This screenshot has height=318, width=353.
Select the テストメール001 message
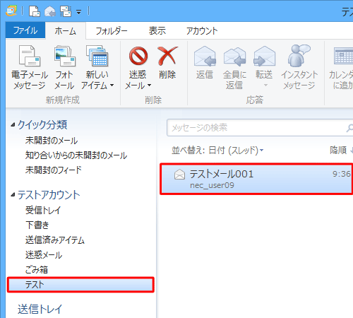(x=256, y=179)
